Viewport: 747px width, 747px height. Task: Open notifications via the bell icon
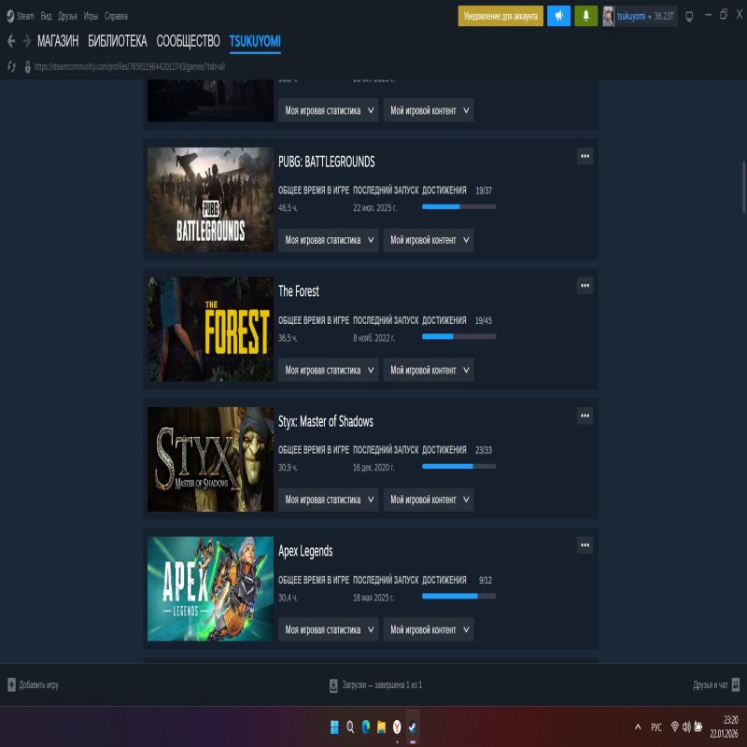click(585, 16)
